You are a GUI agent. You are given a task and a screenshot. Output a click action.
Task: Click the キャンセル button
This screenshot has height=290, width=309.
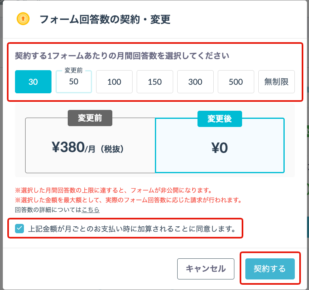coord(206,269)
